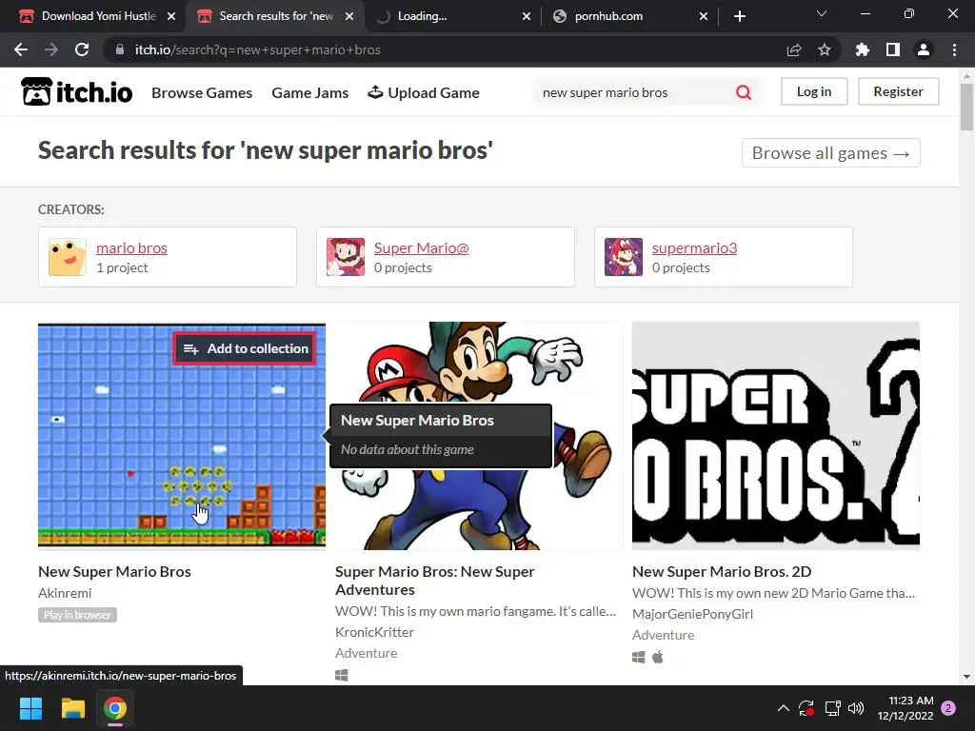Image resolution: width=975 pixels, height=731 pixels.
Task: Click Super Mario Bros: New Super Adventures title
Action: click(x=434, y=581)
